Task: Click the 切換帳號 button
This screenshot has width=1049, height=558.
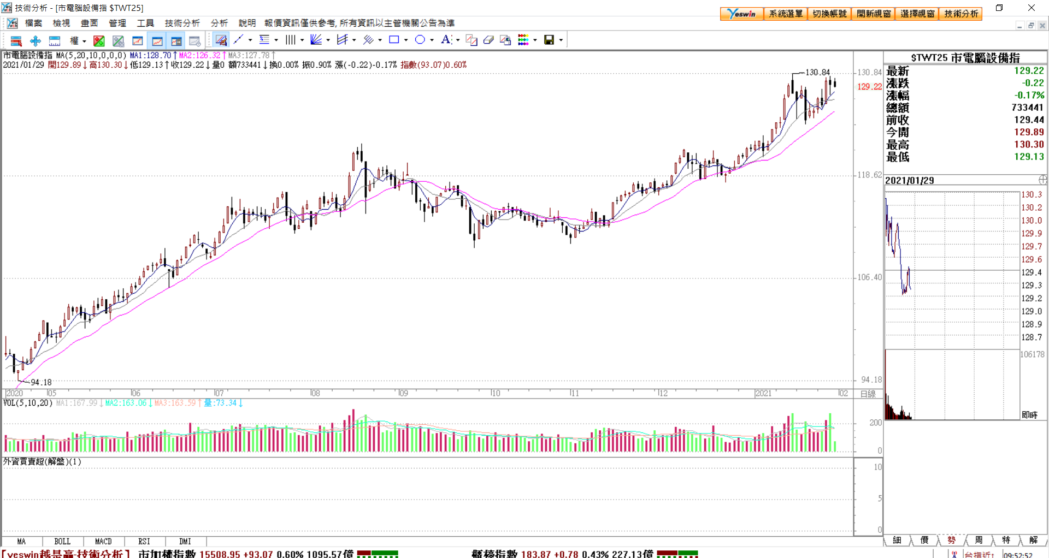Action: (829, 14)
